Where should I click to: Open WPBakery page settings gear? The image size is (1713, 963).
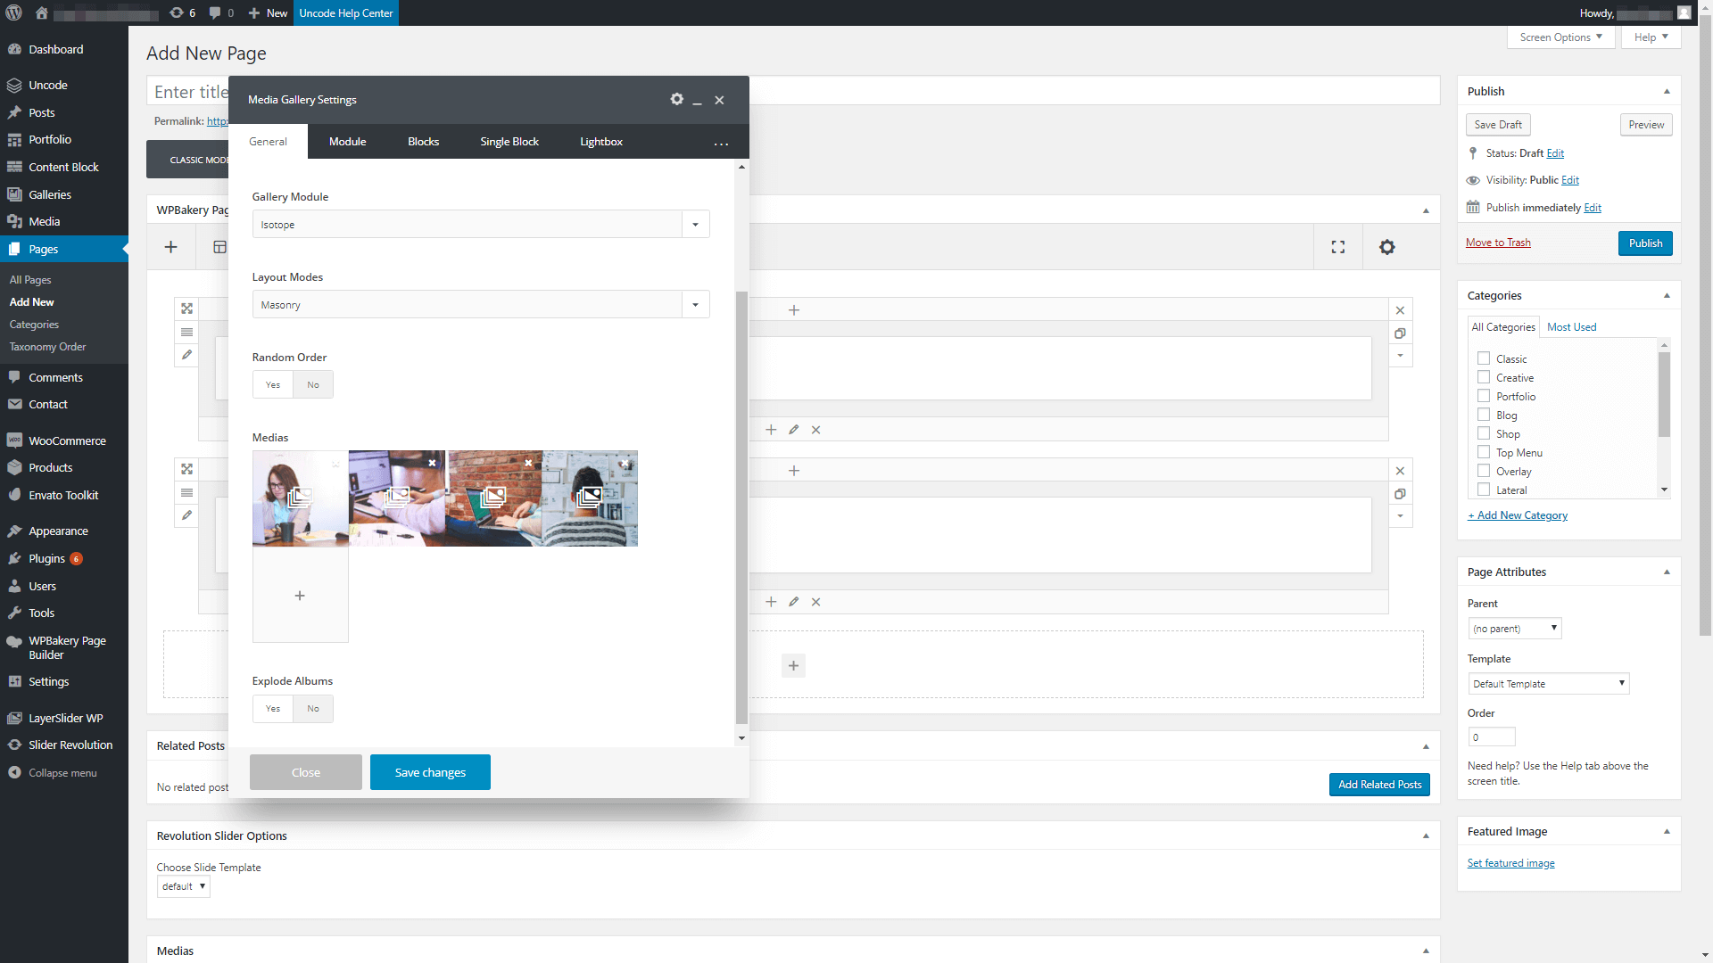coord(1387,247)
